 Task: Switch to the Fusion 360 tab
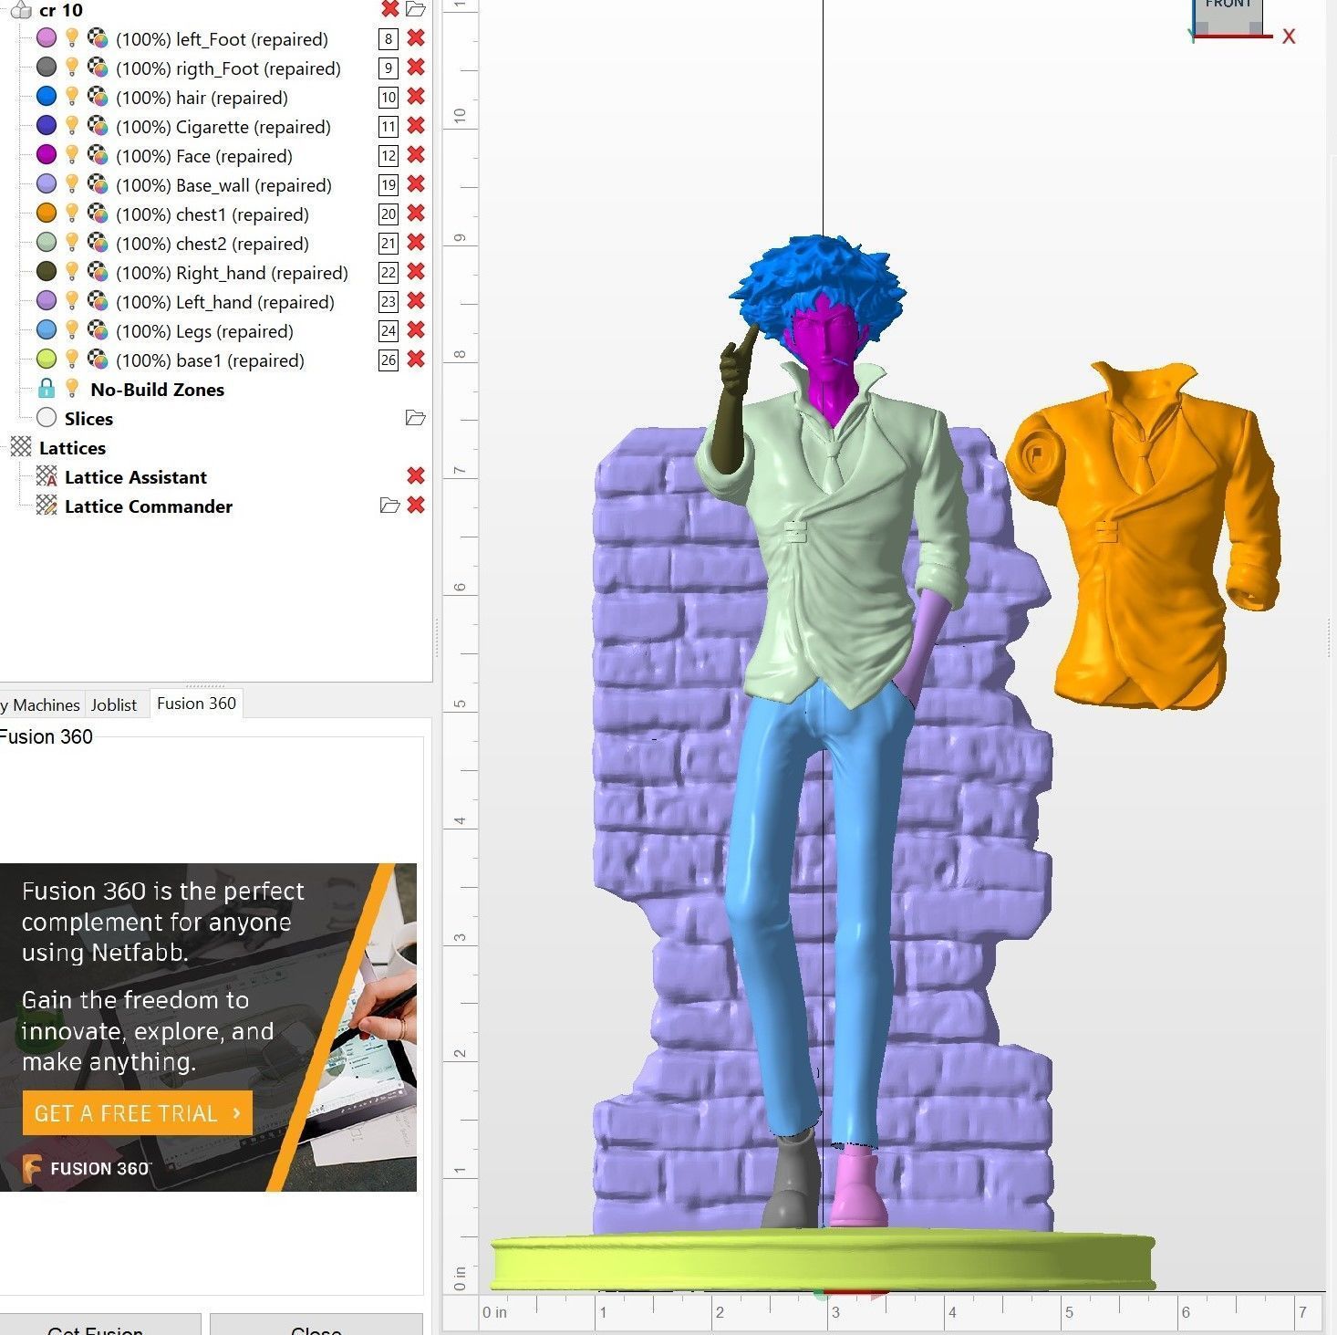[x=196, y=704]
